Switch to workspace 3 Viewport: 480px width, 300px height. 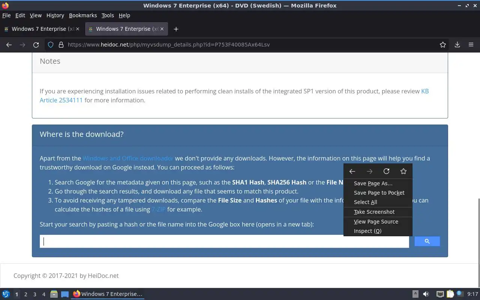point(34,294)
